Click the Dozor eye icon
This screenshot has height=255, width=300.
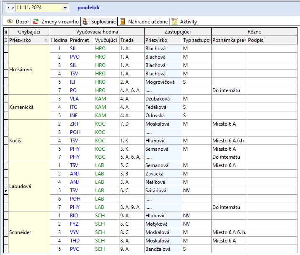tap(10, 21)
